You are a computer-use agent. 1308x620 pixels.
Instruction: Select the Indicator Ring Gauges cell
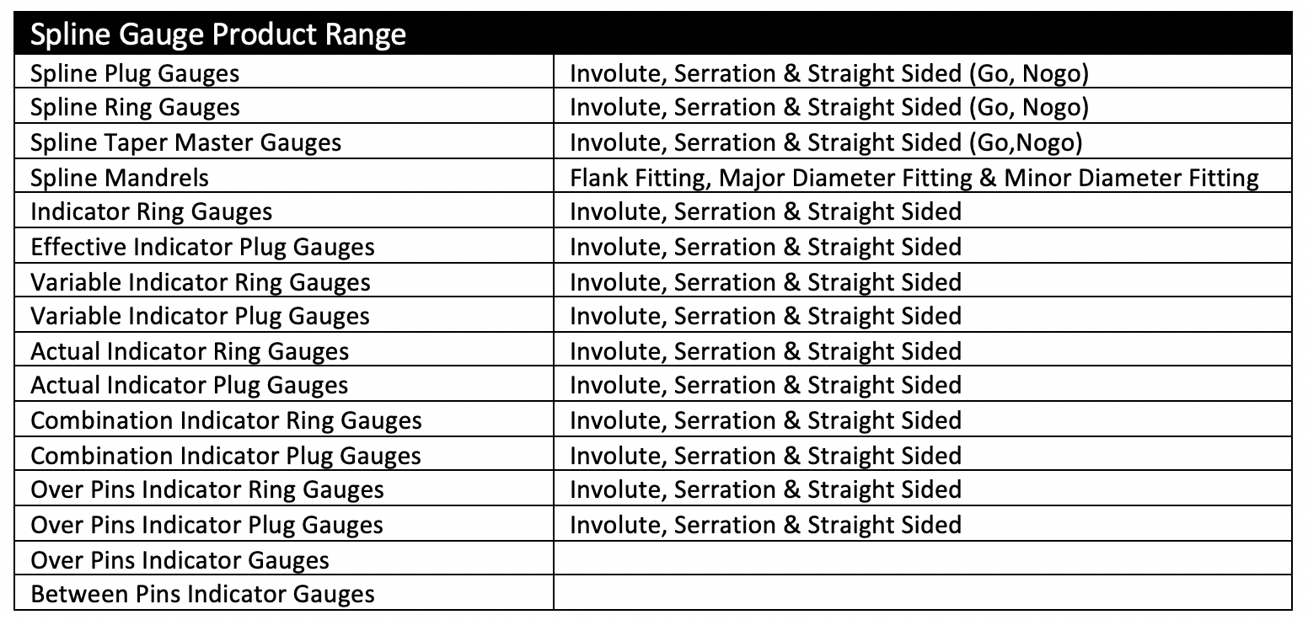(284, 211)
